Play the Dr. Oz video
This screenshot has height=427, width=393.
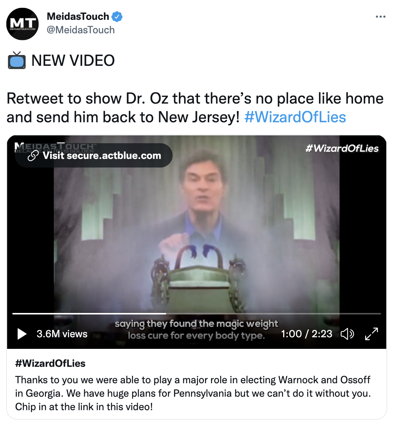coord(22,334)
